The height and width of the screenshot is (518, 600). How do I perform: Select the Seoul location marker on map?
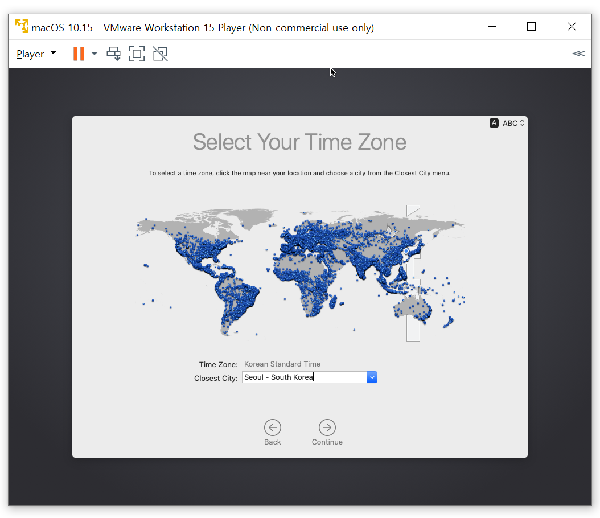pyautogui.click(x=406, y=251)
